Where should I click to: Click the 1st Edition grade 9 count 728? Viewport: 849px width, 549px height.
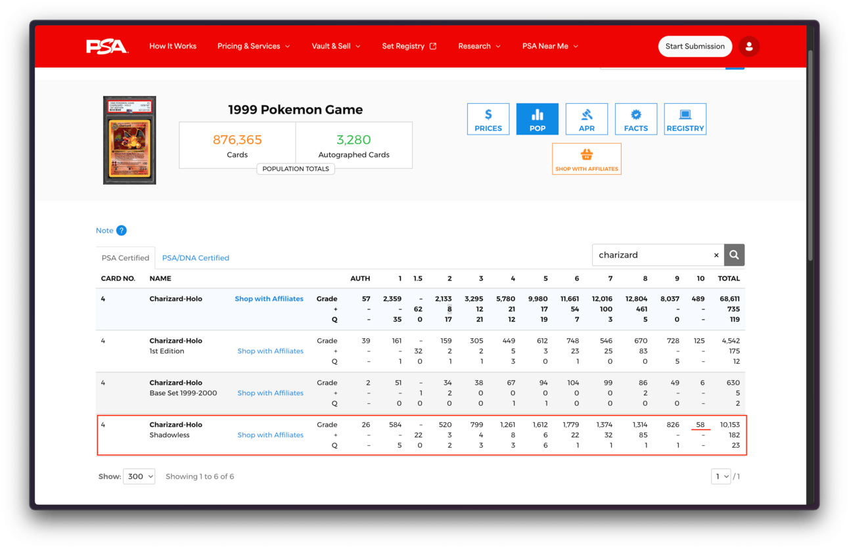tap(673, 341)
